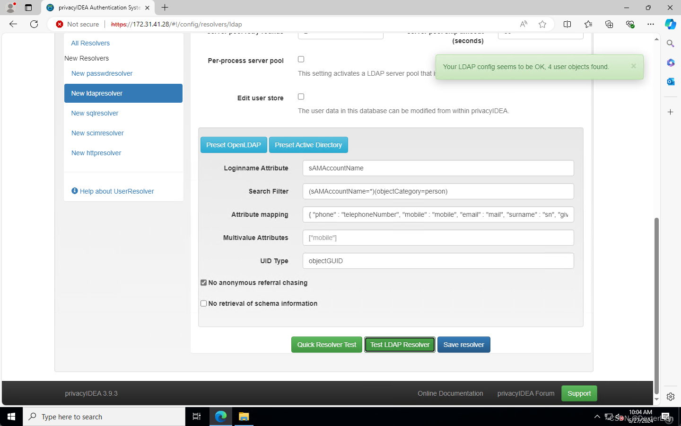This screenshot has height=426, width=681.
Task: Open the tab actions menu icon
Action: (28, 8)
